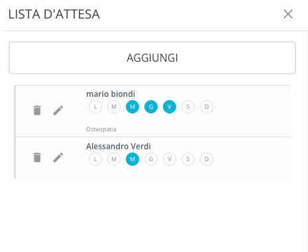
Task: Select S day for Alessandro Verdi
Action: coord(188,159)
